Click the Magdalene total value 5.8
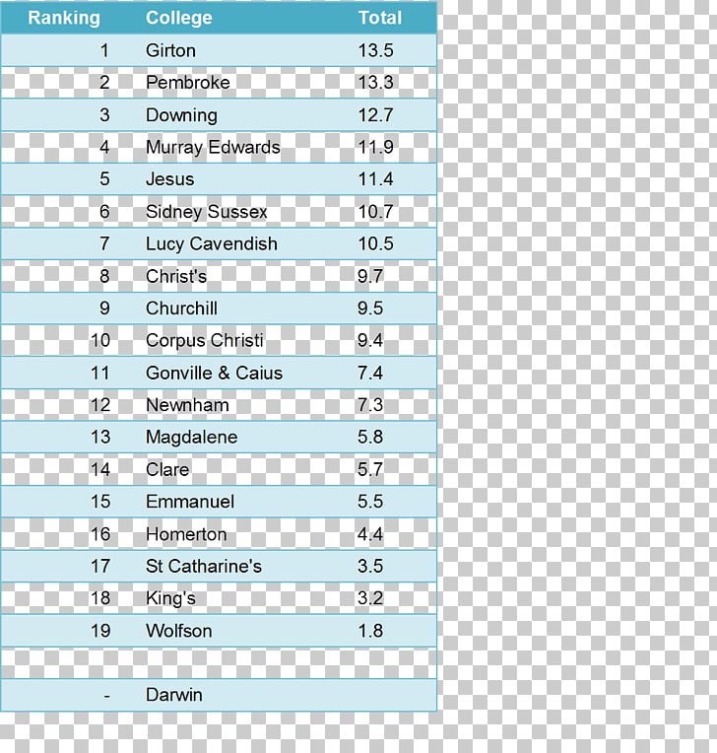 pos(370,438)
